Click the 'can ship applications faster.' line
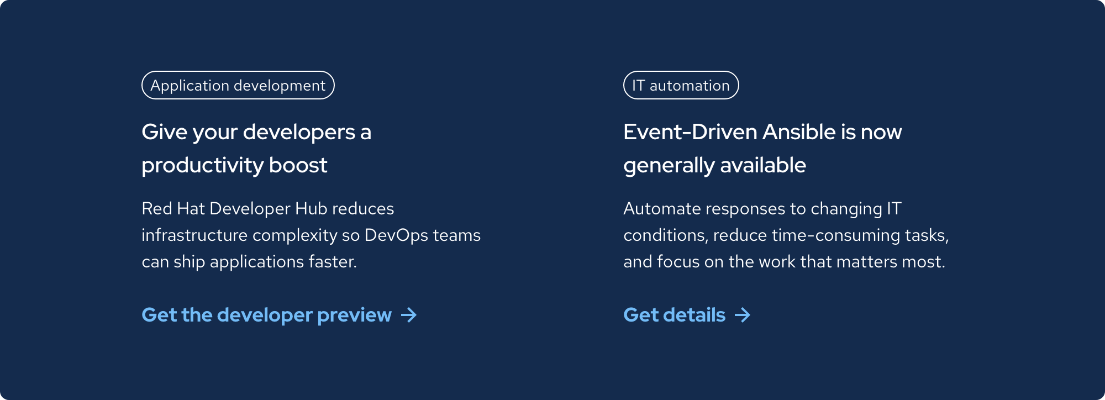The height and width of the screenshot is (400, 1105). point(249,262)
